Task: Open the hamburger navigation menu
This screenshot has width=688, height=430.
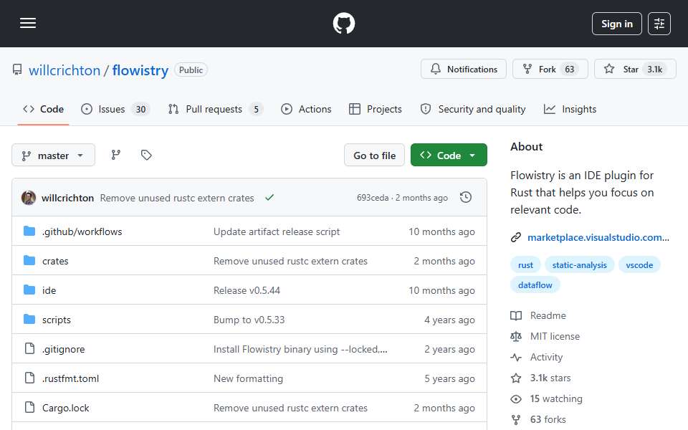Action: point(28,23)
